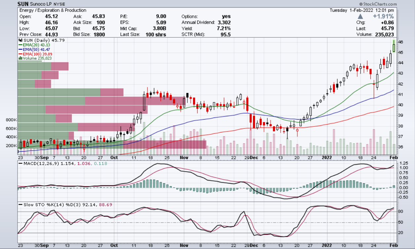Screen dimensions: 415x249
Task: Select the Energy / Exploration & Production label
Action: [x=53, y=10]
